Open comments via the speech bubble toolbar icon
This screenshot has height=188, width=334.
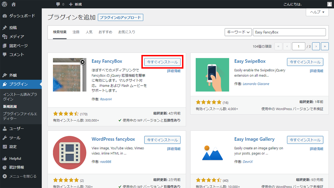tap(58, 4)
